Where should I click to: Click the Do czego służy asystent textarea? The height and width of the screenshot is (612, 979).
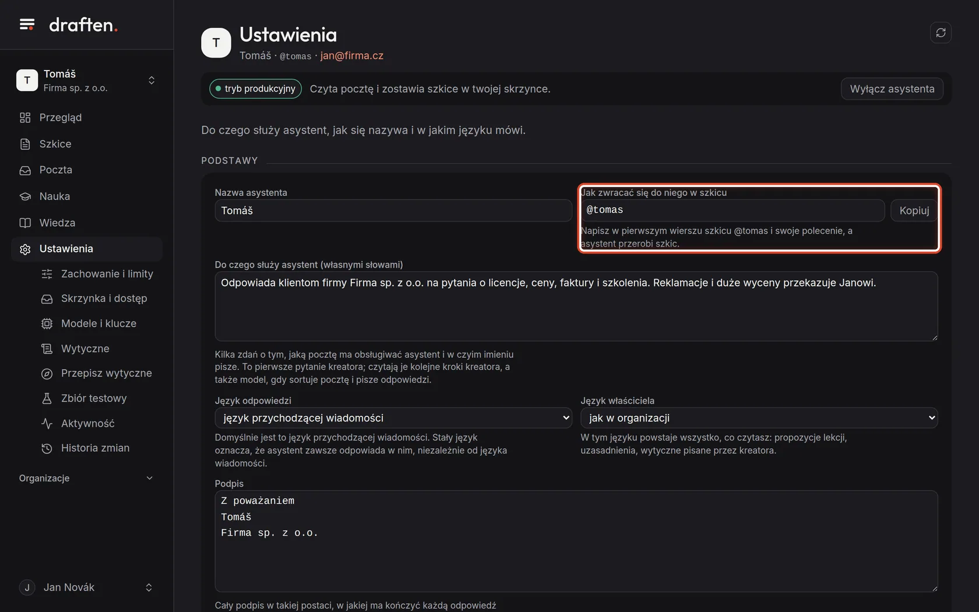(x=576, y=307)
